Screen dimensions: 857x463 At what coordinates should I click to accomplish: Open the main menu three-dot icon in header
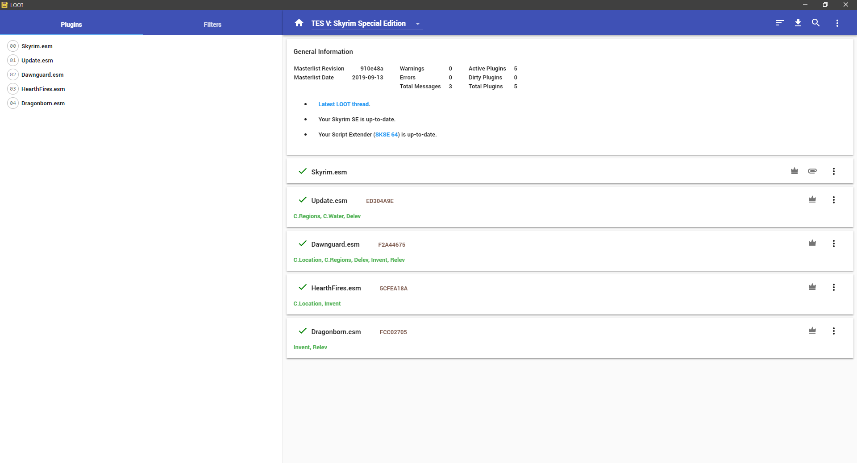837,23
